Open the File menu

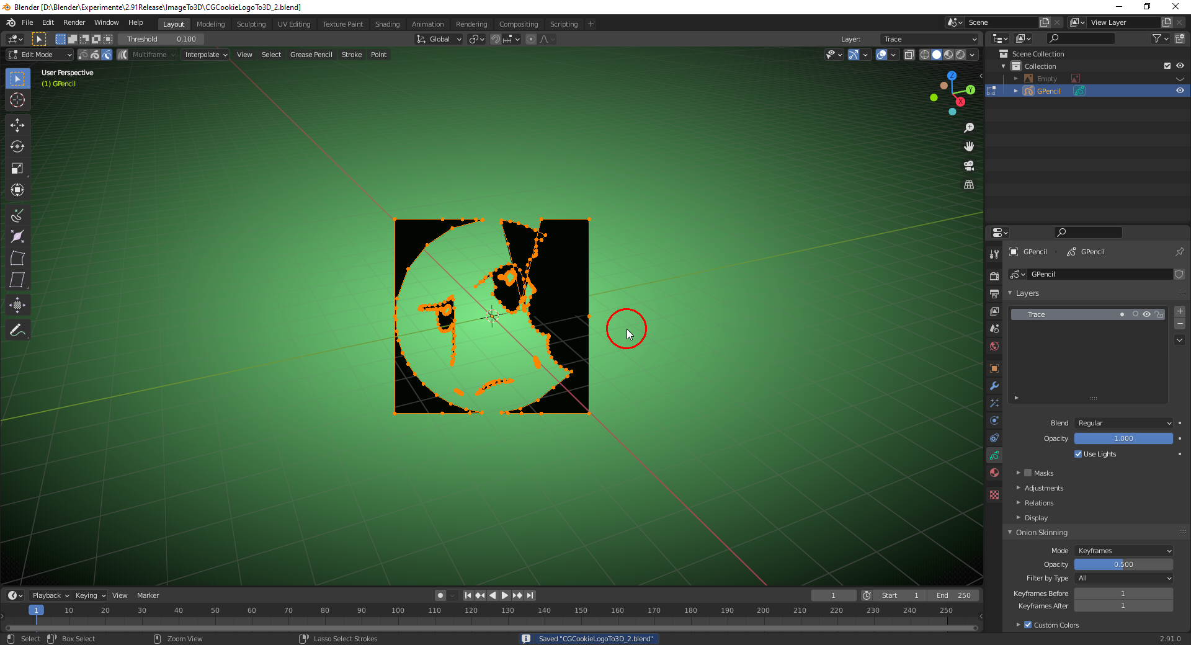click(27, 22)
